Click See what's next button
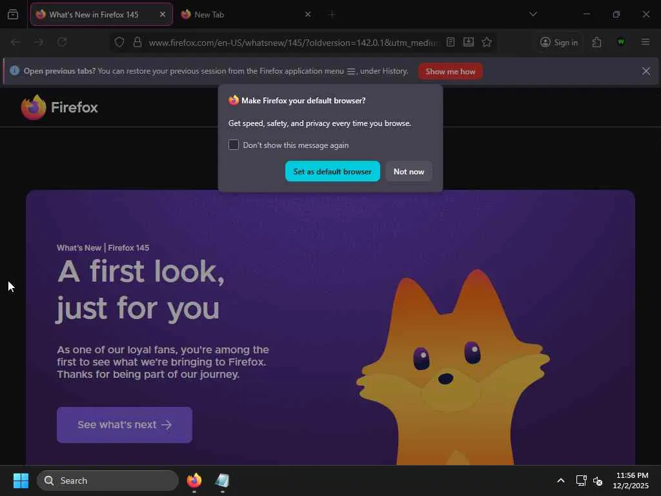661x496 pixels. 125,425
